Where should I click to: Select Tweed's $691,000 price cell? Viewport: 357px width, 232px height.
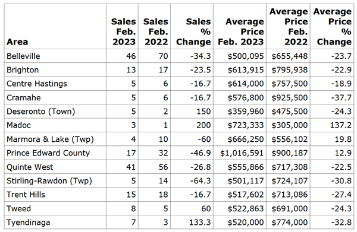pos(289,209)
